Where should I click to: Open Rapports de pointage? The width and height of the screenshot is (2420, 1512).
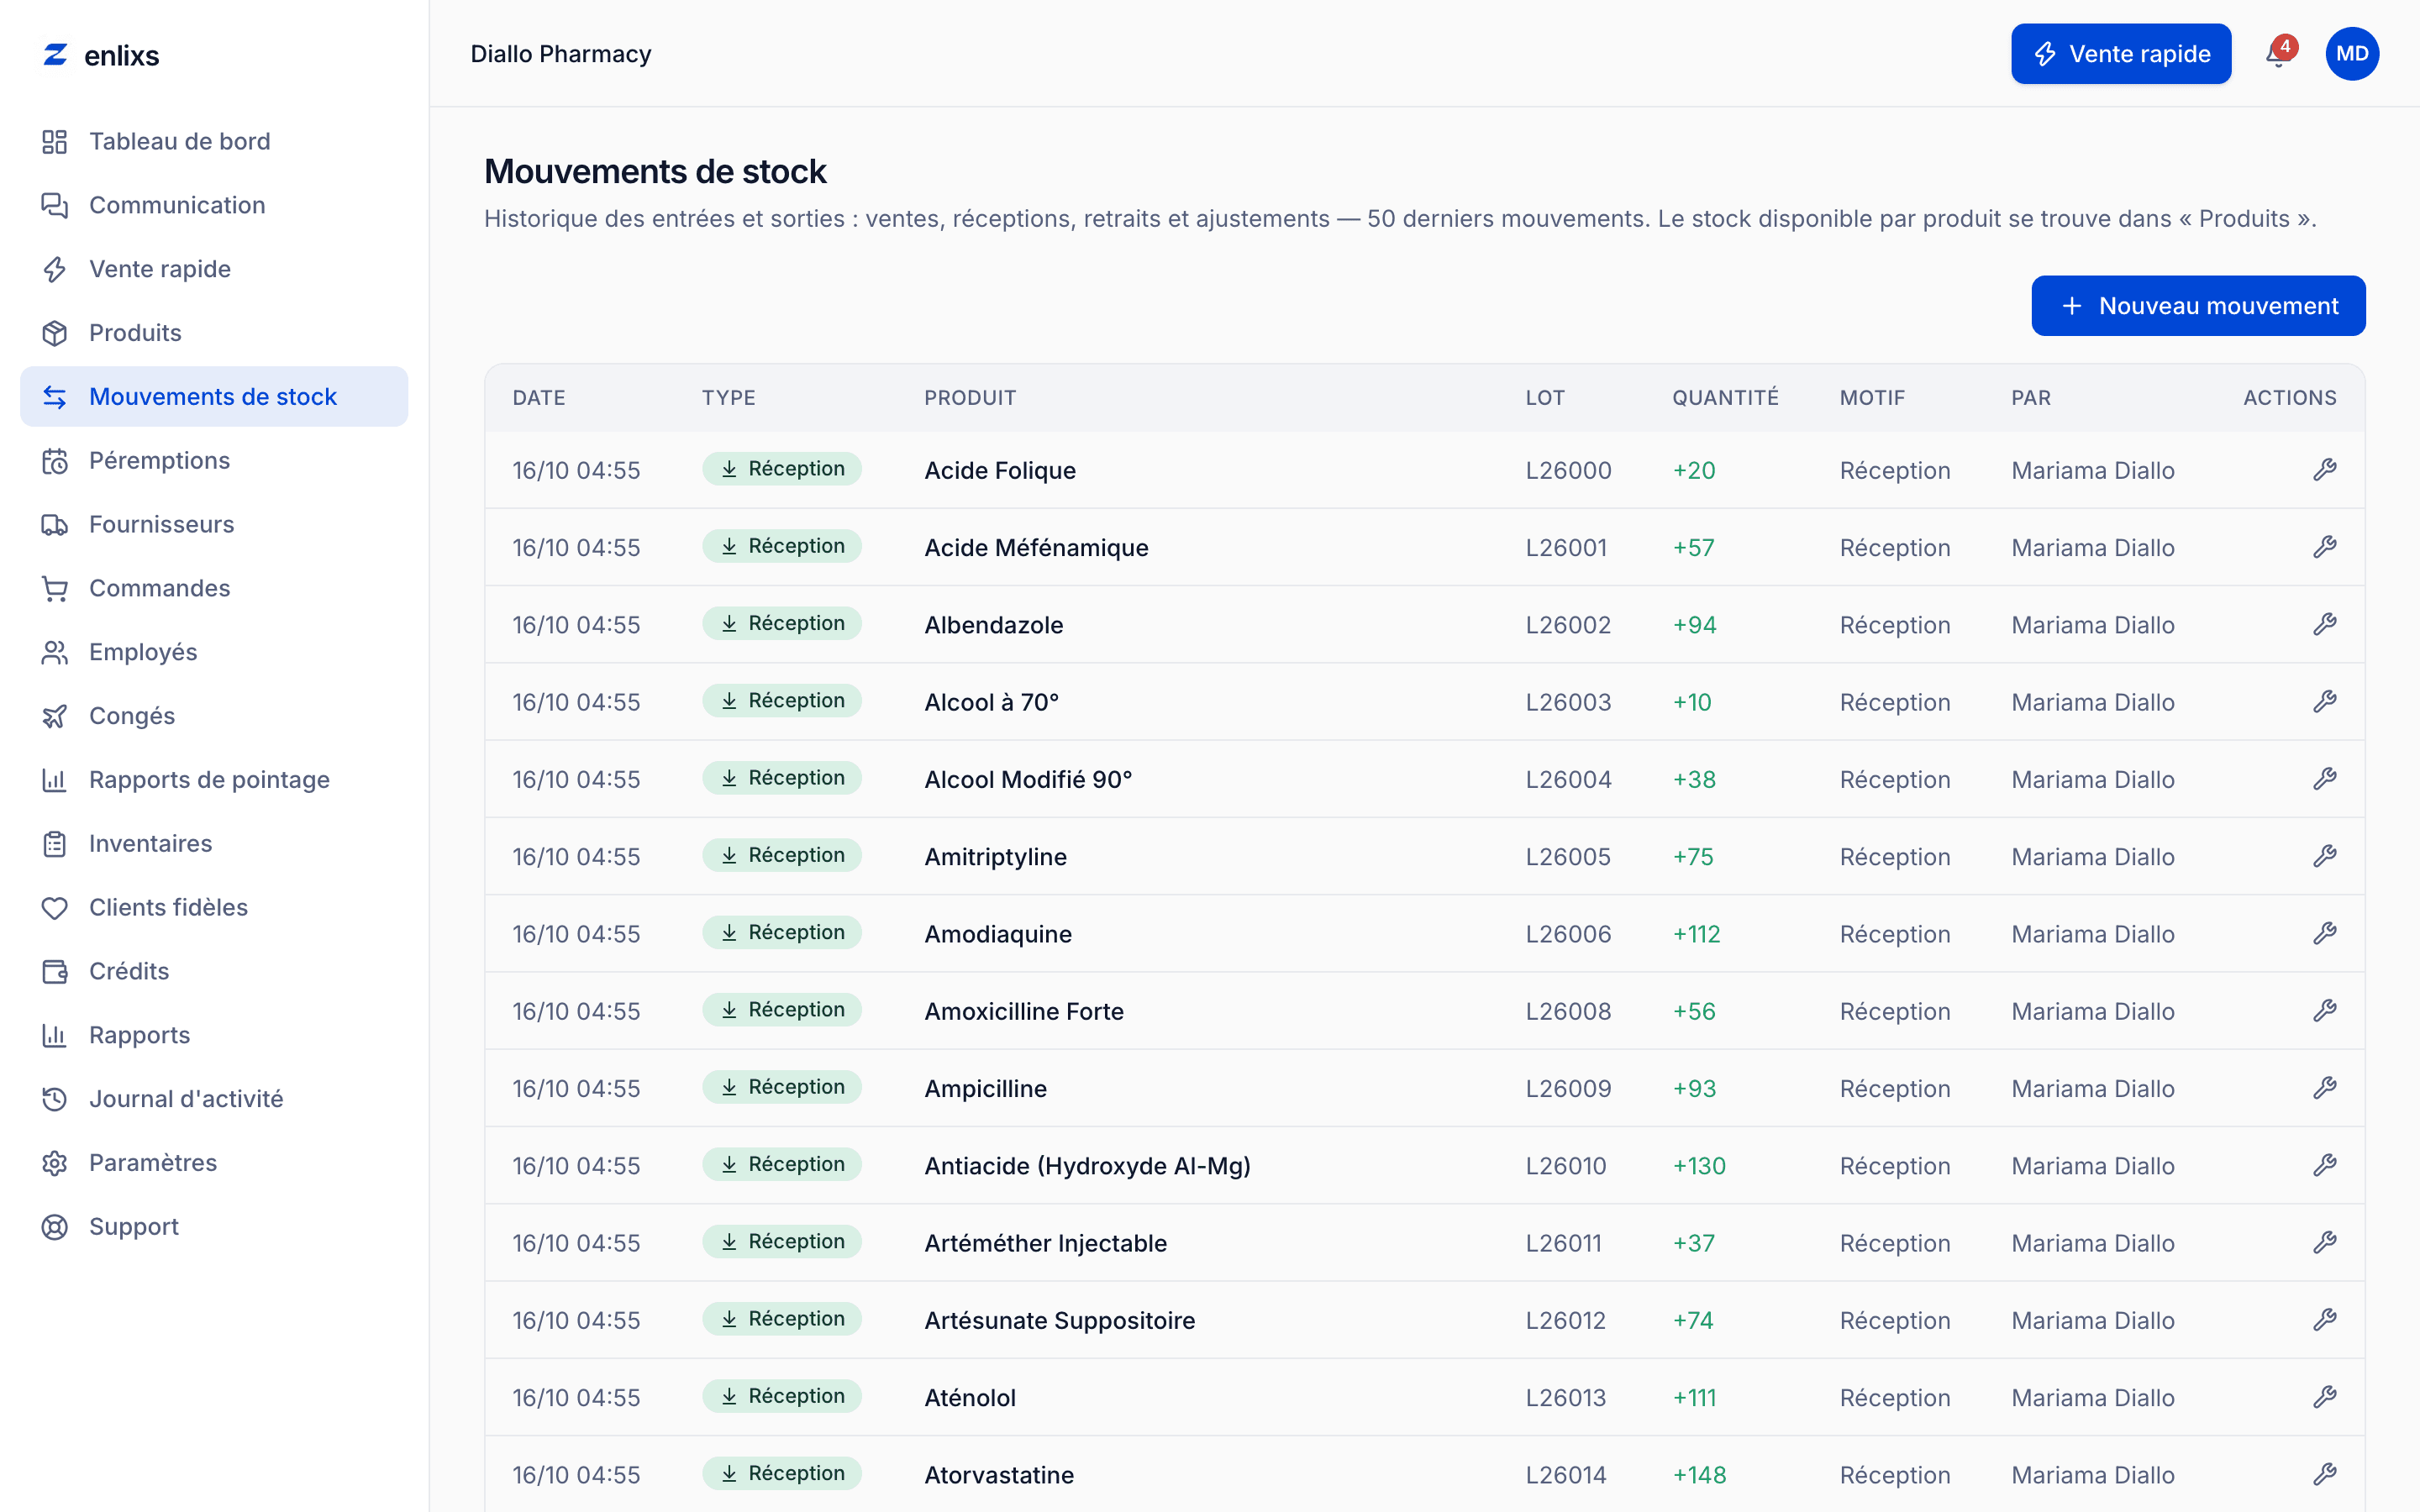(214, 780)
